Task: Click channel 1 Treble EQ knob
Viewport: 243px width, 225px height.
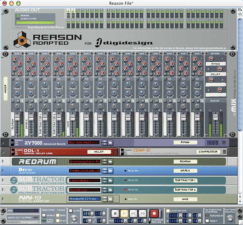Action: pyautogui.click(x=17, y=84)
